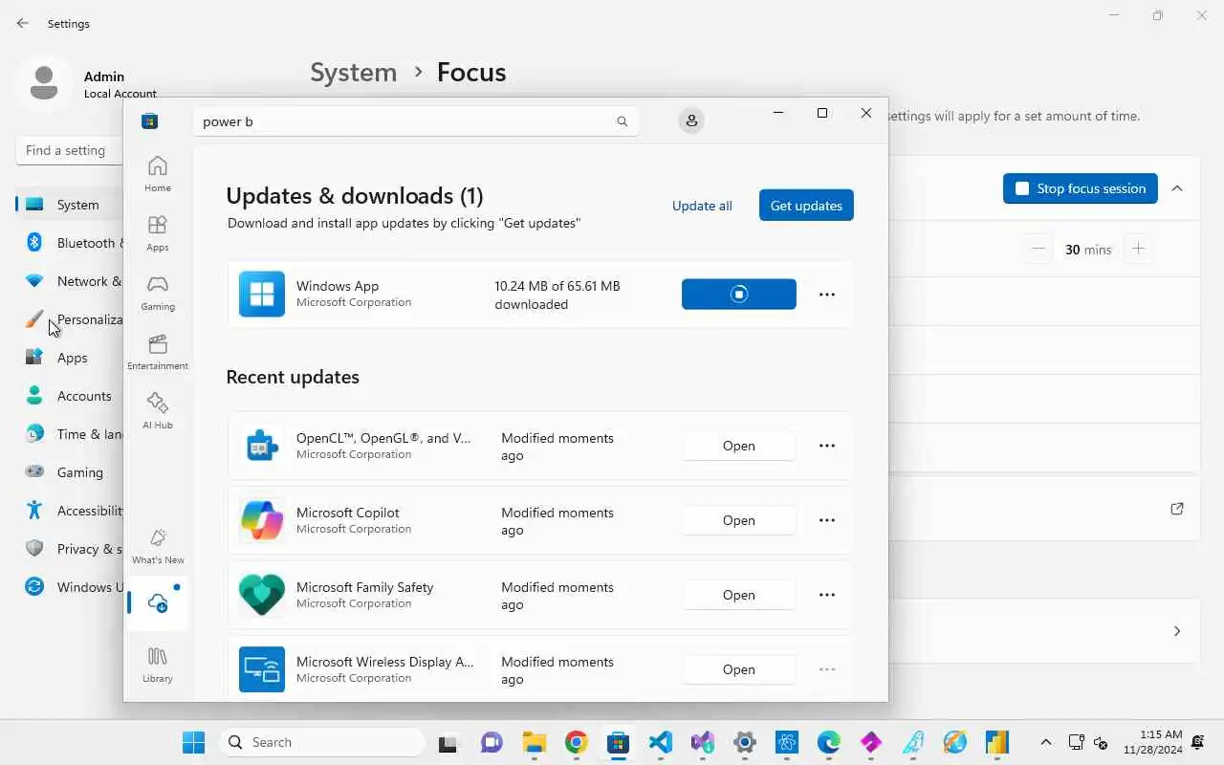Click Find a setting search box
The height and width of the screenshot is (765, 1224).
pos(69,150)
